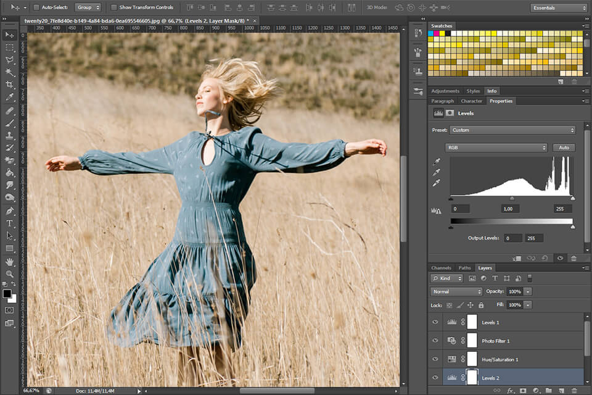Select the Magic Wand tool
Image resolution: width=592 pixels, height=395 pixels.
(10, 72)
